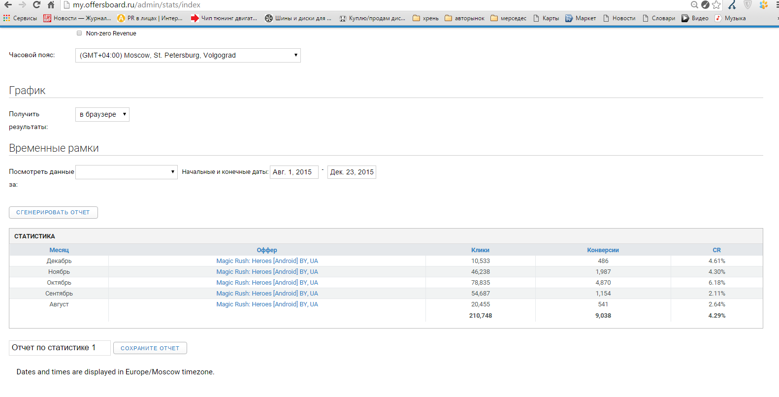Sort the table by Конверсии column header

(x=603, y=250)
